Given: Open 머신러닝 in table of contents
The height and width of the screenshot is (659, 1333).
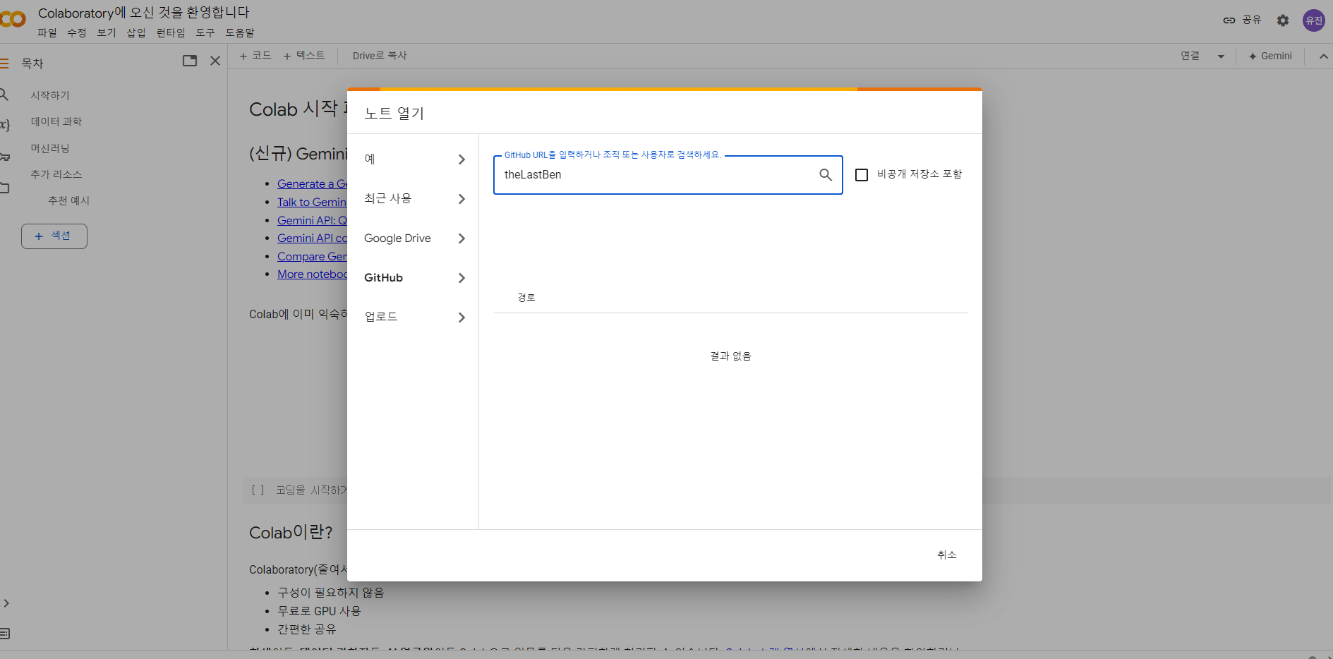Looking at the screenshot, I should (50, 148).
